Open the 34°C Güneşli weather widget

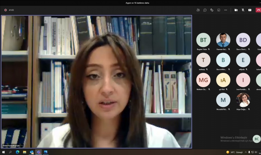pyautogui.click(x=235, y=152)
